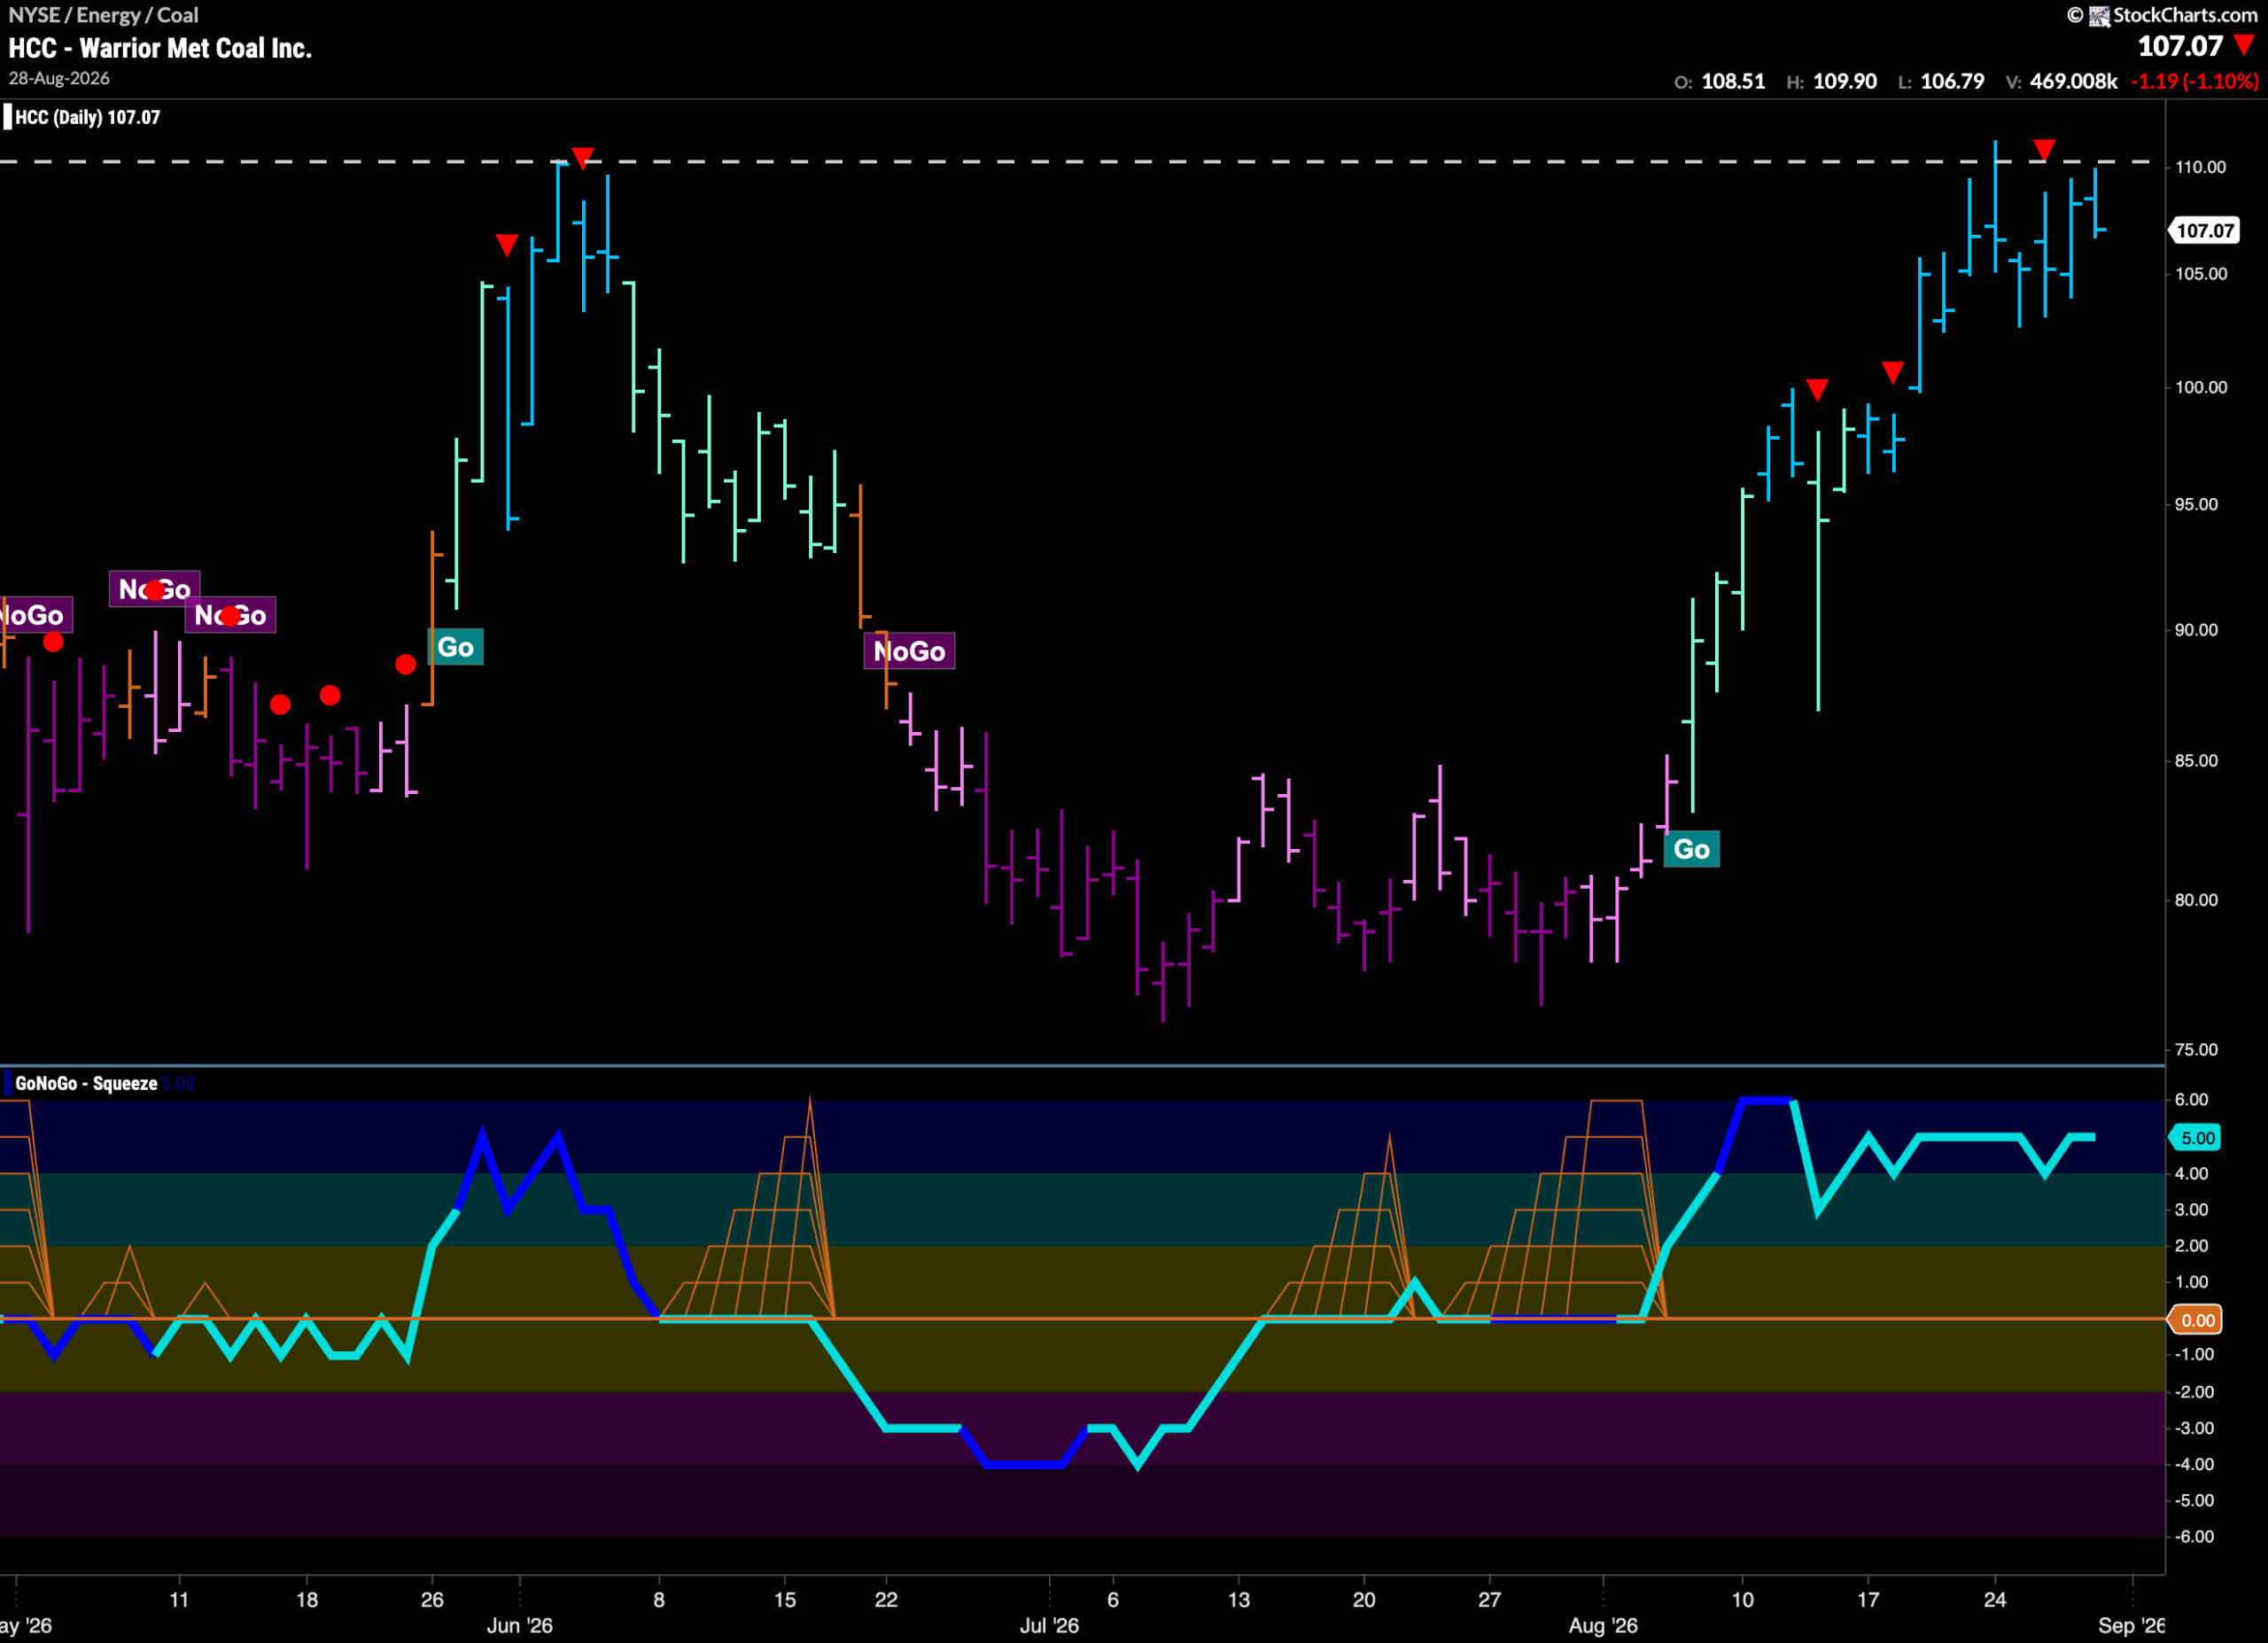Select the NoGo label near June 22
This screenshot has width=2268, height=1643.
coord(909,651)
